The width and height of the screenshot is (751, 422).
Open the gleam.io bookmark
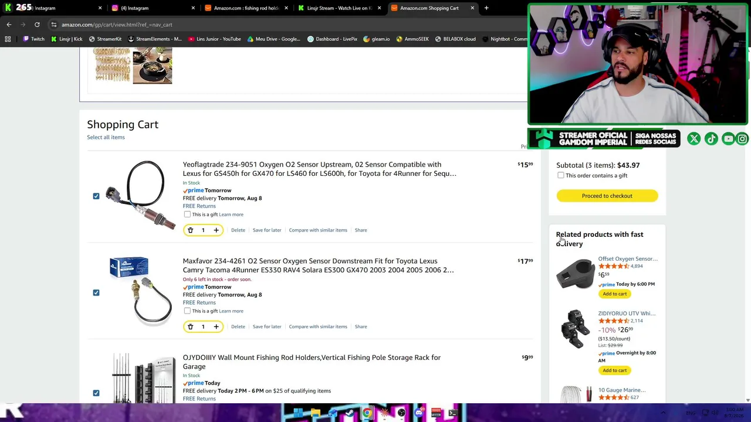coord(377,39)
